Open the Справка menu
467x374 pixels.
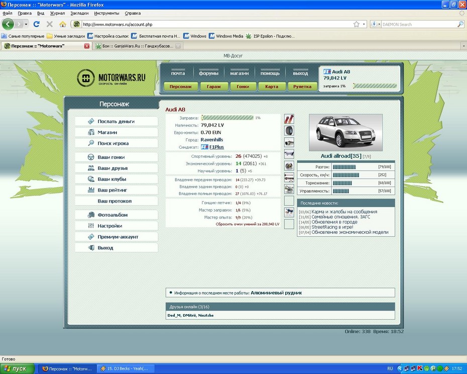[133, 13]
